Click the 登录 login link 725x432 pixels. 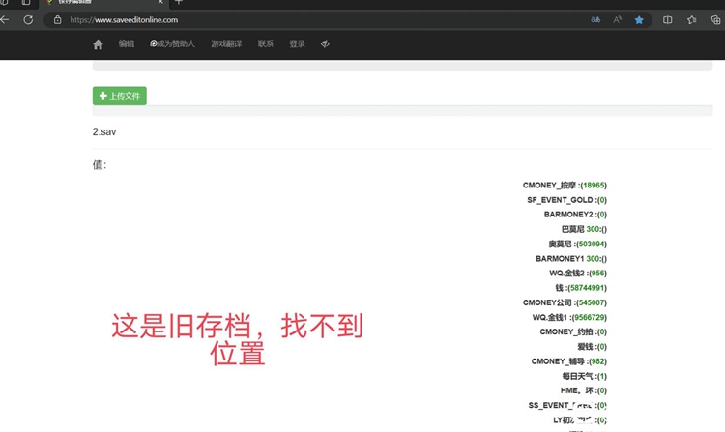click(x=297, y=44)
